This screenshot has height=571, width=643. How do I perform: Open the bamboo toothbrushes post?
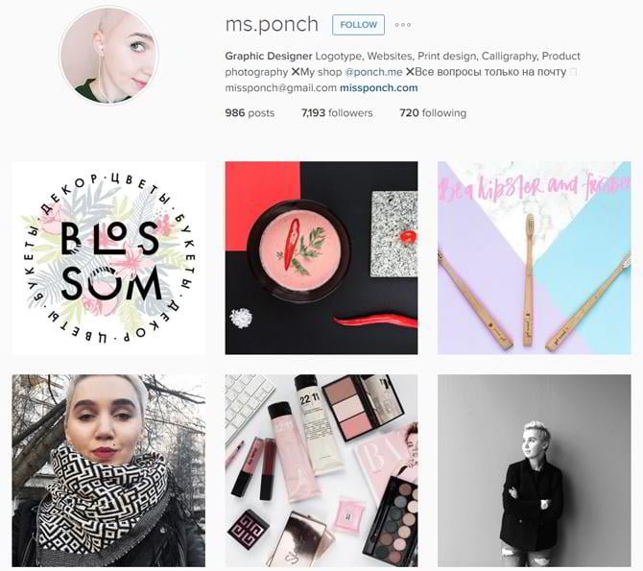click(534, 258)
